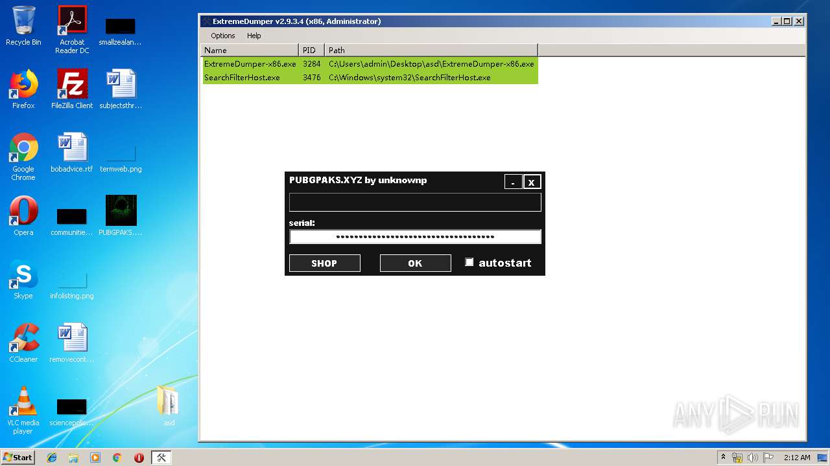Sort process list by PID column
Viewport: 830px width, 466px height.
[312, 50]
